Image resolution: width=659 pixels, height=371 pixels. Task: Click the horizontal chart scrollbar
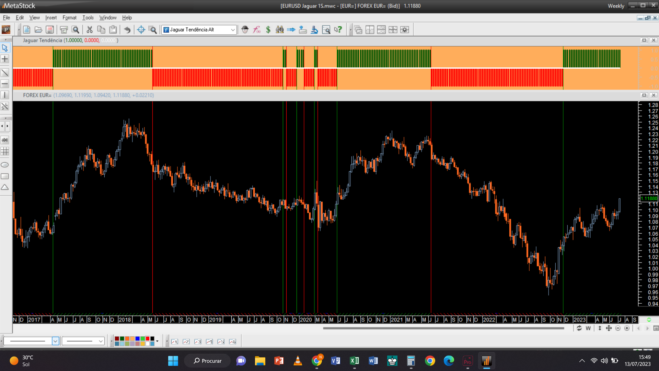coord(443,328)
